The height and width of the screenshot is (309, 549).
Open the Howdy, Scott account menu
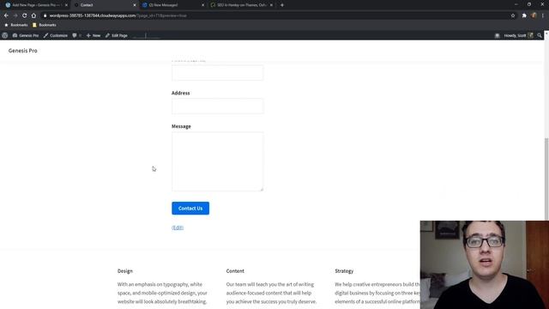(518, 35)
